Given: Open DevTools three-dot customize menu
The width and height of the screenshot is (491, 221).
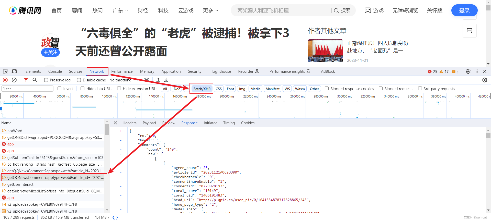Looking at the screenshot, I should 477,71.
